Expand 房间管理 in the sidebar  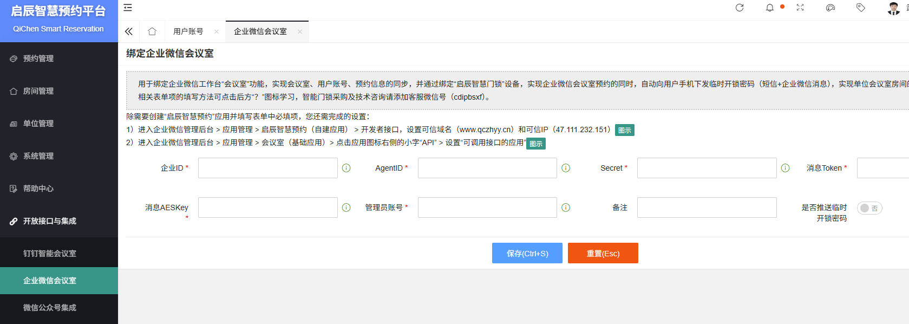tap(59, 91)
